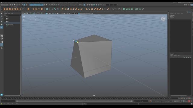Switch to single perspective view layout
The image size is (193, 108).
[x=2, y=36]
